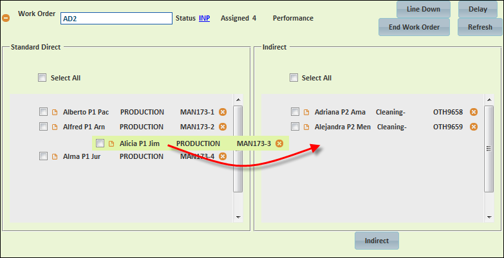Click the Line Down button

[424, 9]
